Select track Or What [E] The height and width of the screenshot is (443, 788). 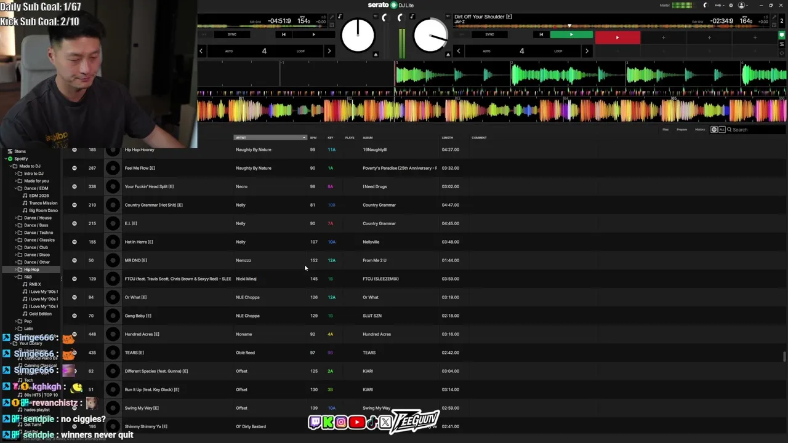coord(135,297)
